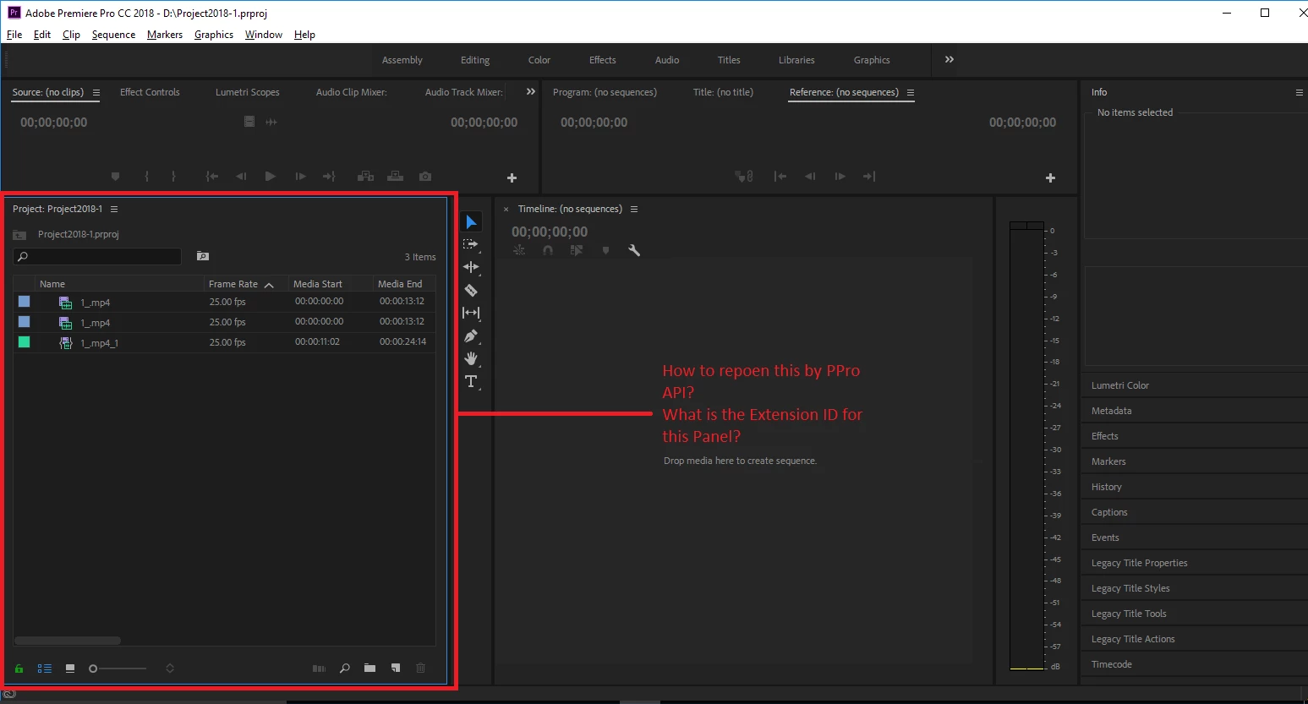Click the New Item icon in Project panel
The image size is (1308, 704).
point(395,668)
